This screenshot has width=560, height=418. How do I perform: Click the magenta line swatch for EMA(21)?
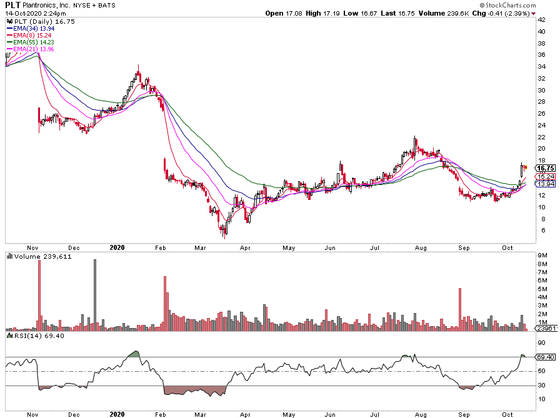tap(10, 49)
